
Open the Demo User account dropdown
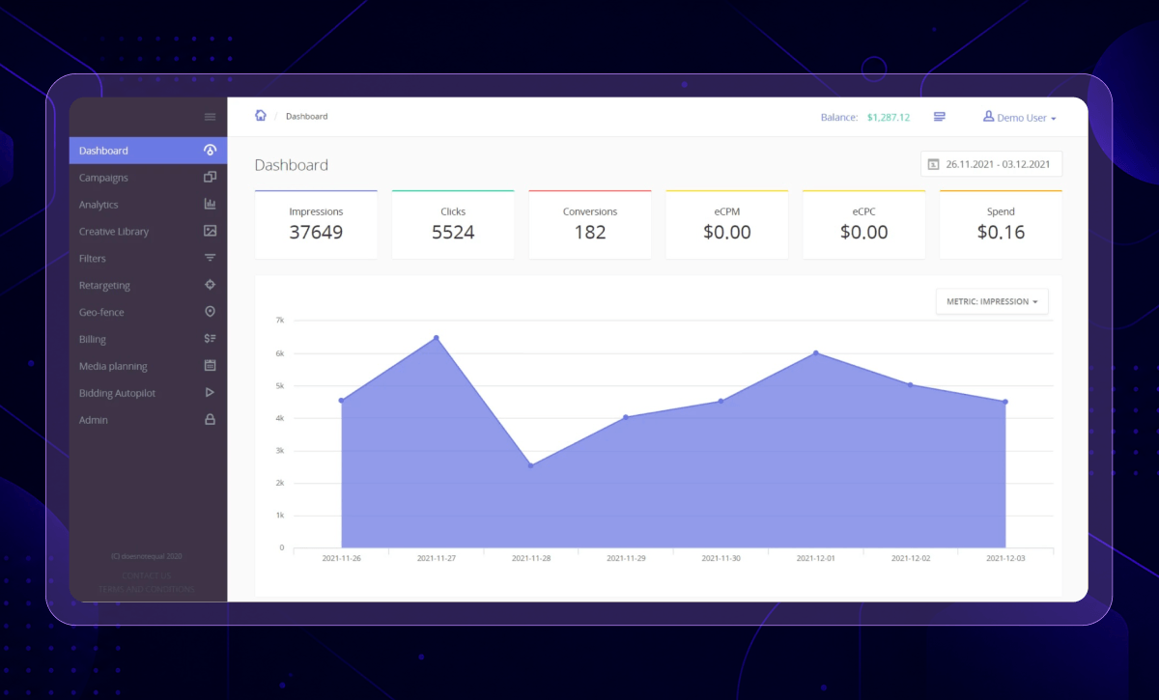(1019, 118)
